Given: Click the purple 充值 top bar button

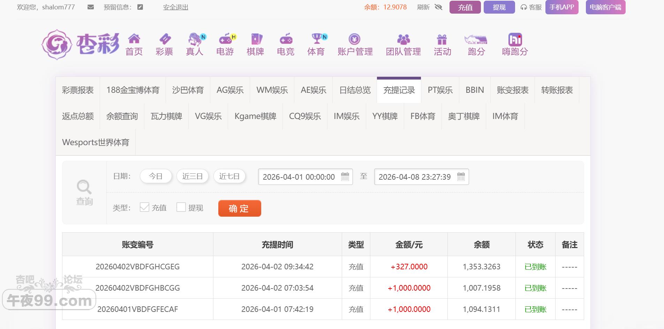Looking at the screenshot, I should coord(465,7).
